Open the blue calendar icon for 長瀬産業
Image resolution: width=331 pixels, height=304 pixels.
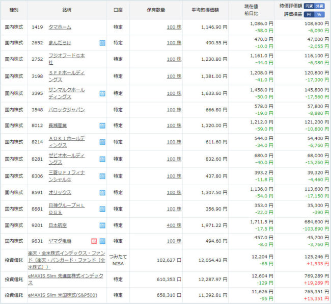point(102,125)
